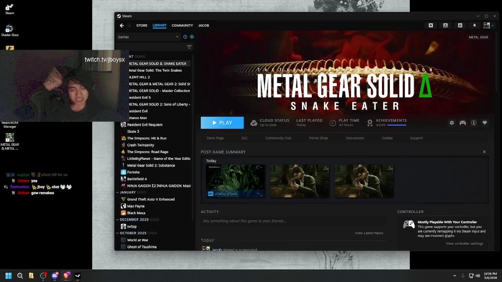Viewport: 502px width, 282px height.
Task: Click the METAL GEAR franchise badge
Action: [x=478, y=37]
